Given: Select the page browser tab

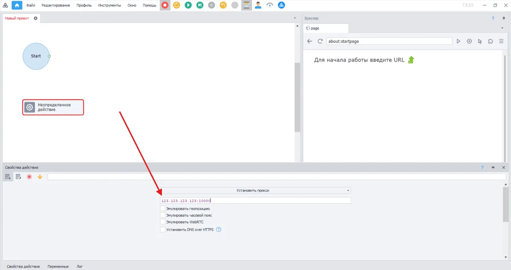Looking at the screenshot, I should 326,28.
